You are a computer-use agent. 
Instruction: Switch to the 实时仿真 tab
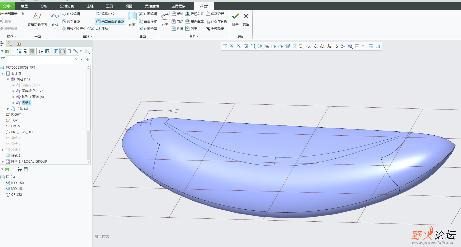tap(67, 6)
